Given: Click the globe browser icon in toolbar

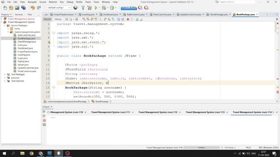Looking at the screenshot, I should click(75, 7).
